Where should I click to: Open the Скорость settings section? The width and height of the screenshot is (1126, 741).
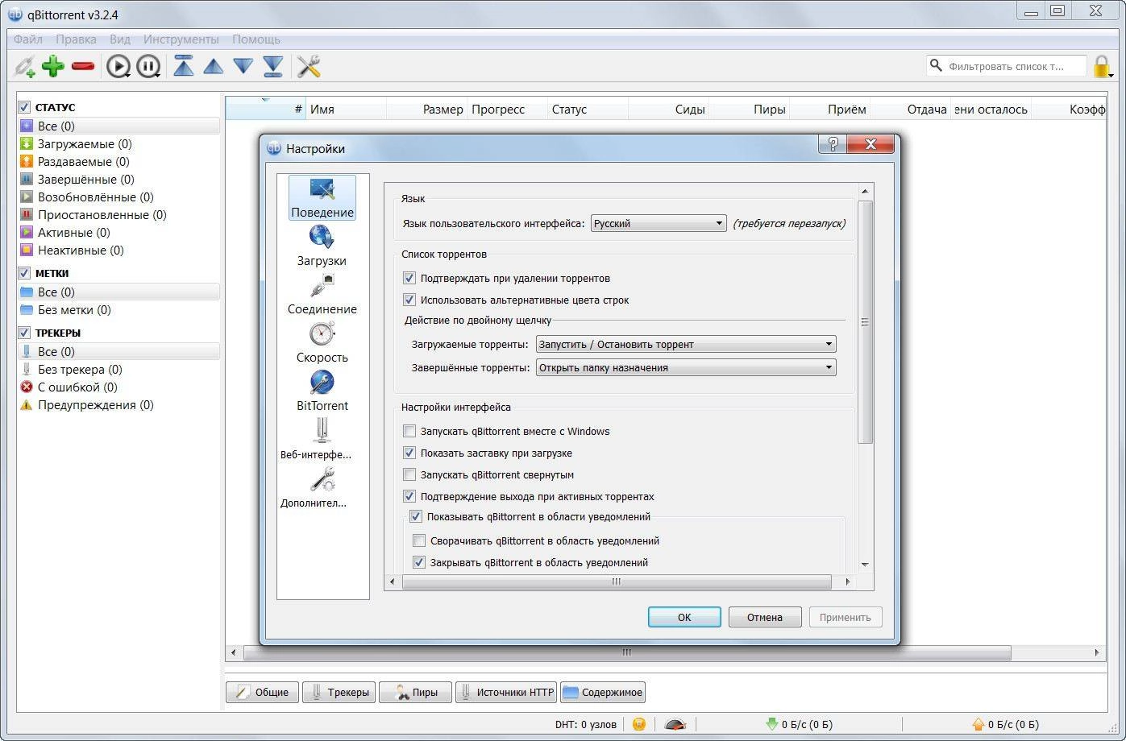click(x=322, y=343)
